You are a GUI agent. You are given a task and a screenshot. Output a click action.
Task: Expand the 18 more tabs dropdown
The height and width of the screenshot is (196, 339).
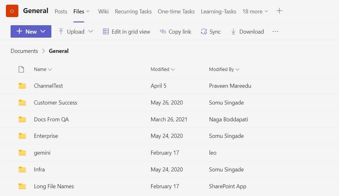point(255,12)
